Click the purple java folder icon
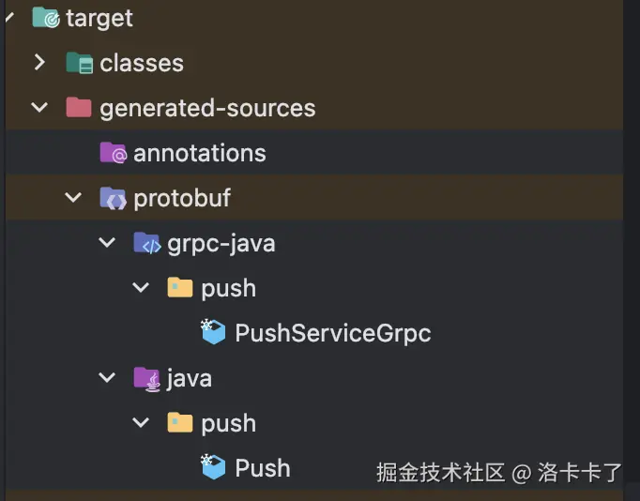 click(147, 378)
